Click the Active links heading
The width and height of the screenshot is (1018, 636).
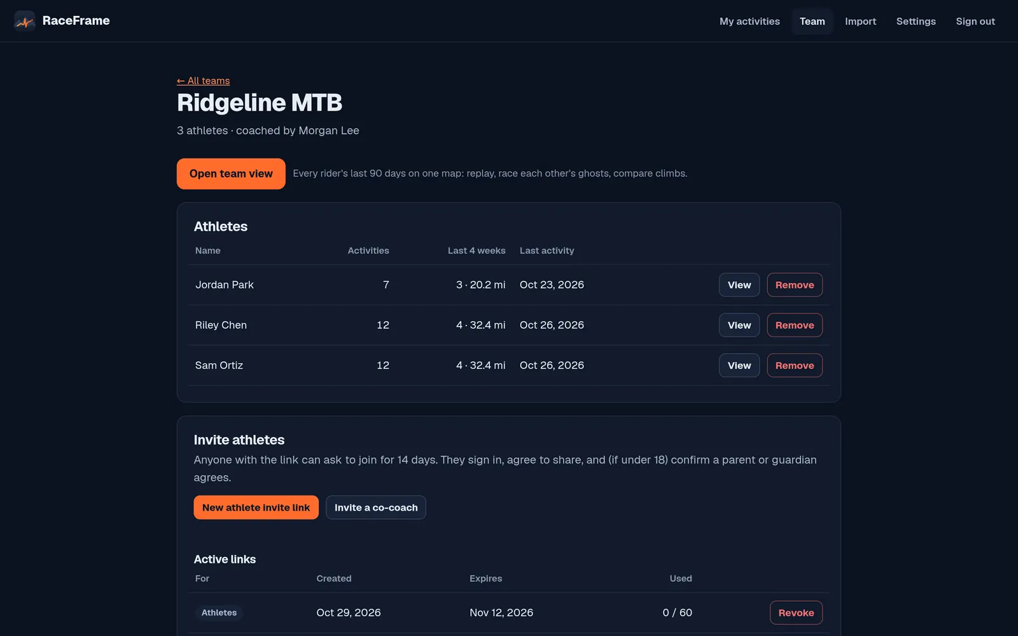225,559
